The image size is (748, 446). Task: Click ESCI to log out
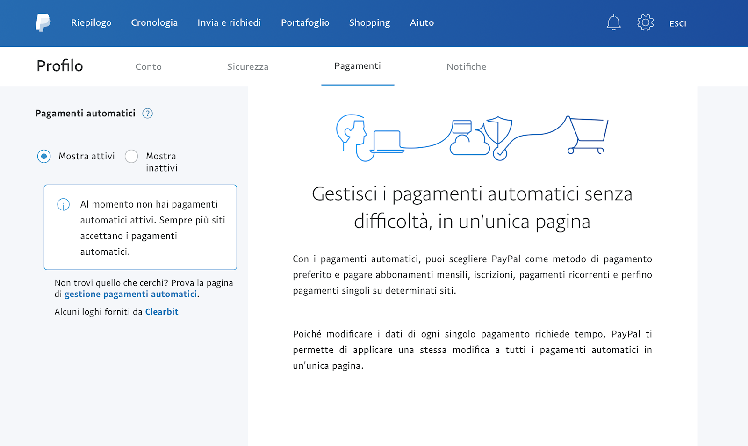click(677, 23)
